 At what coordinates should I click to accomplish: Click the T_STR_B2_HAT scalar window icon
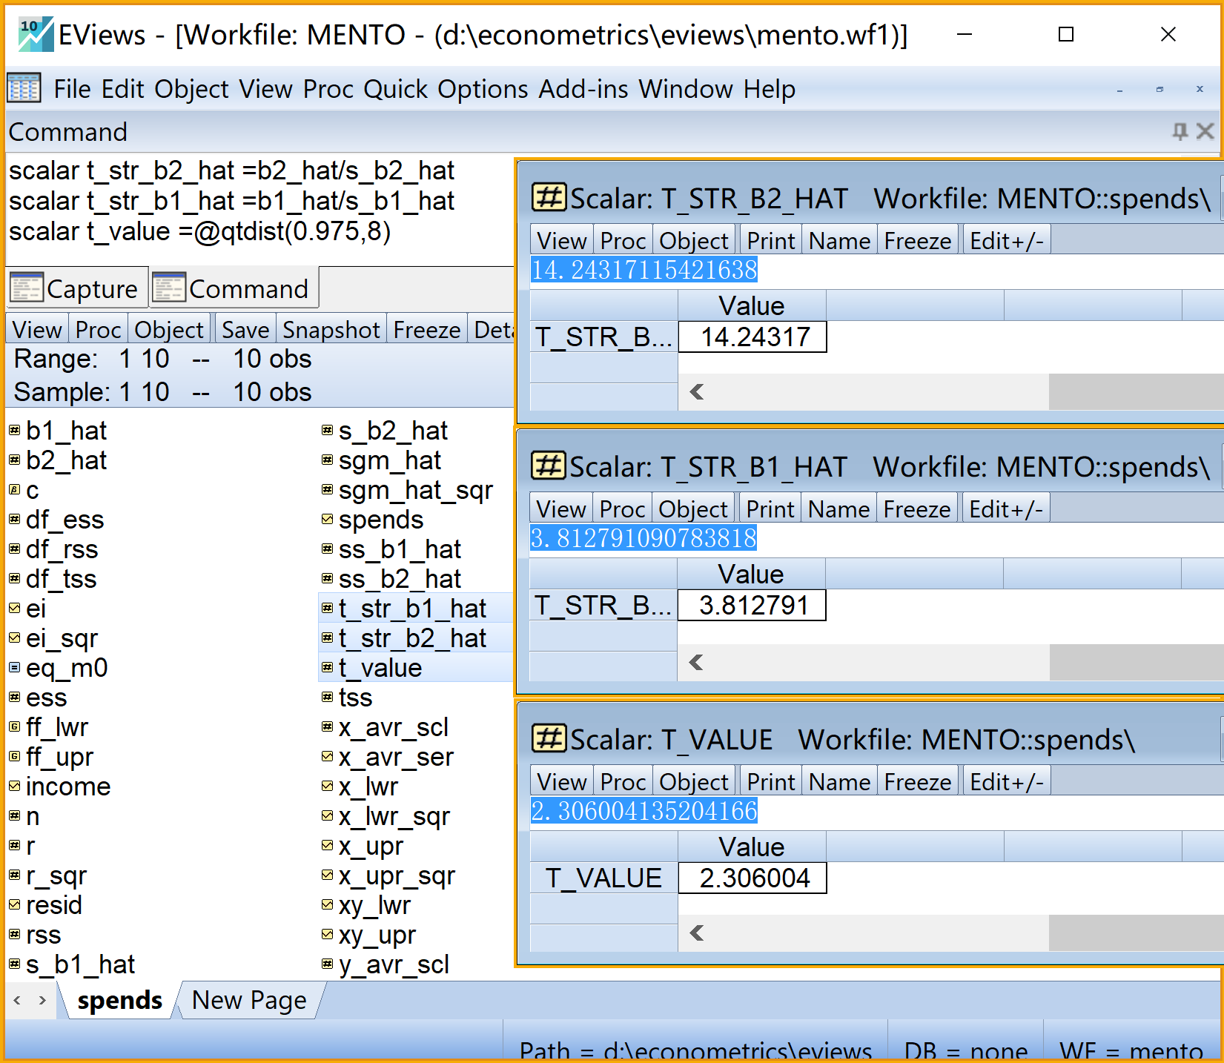(x=549, y=199)
